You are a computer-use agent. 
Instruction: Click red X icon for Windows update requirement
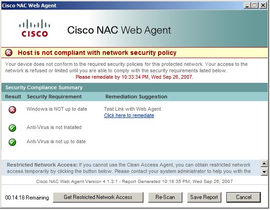[12, 110]
